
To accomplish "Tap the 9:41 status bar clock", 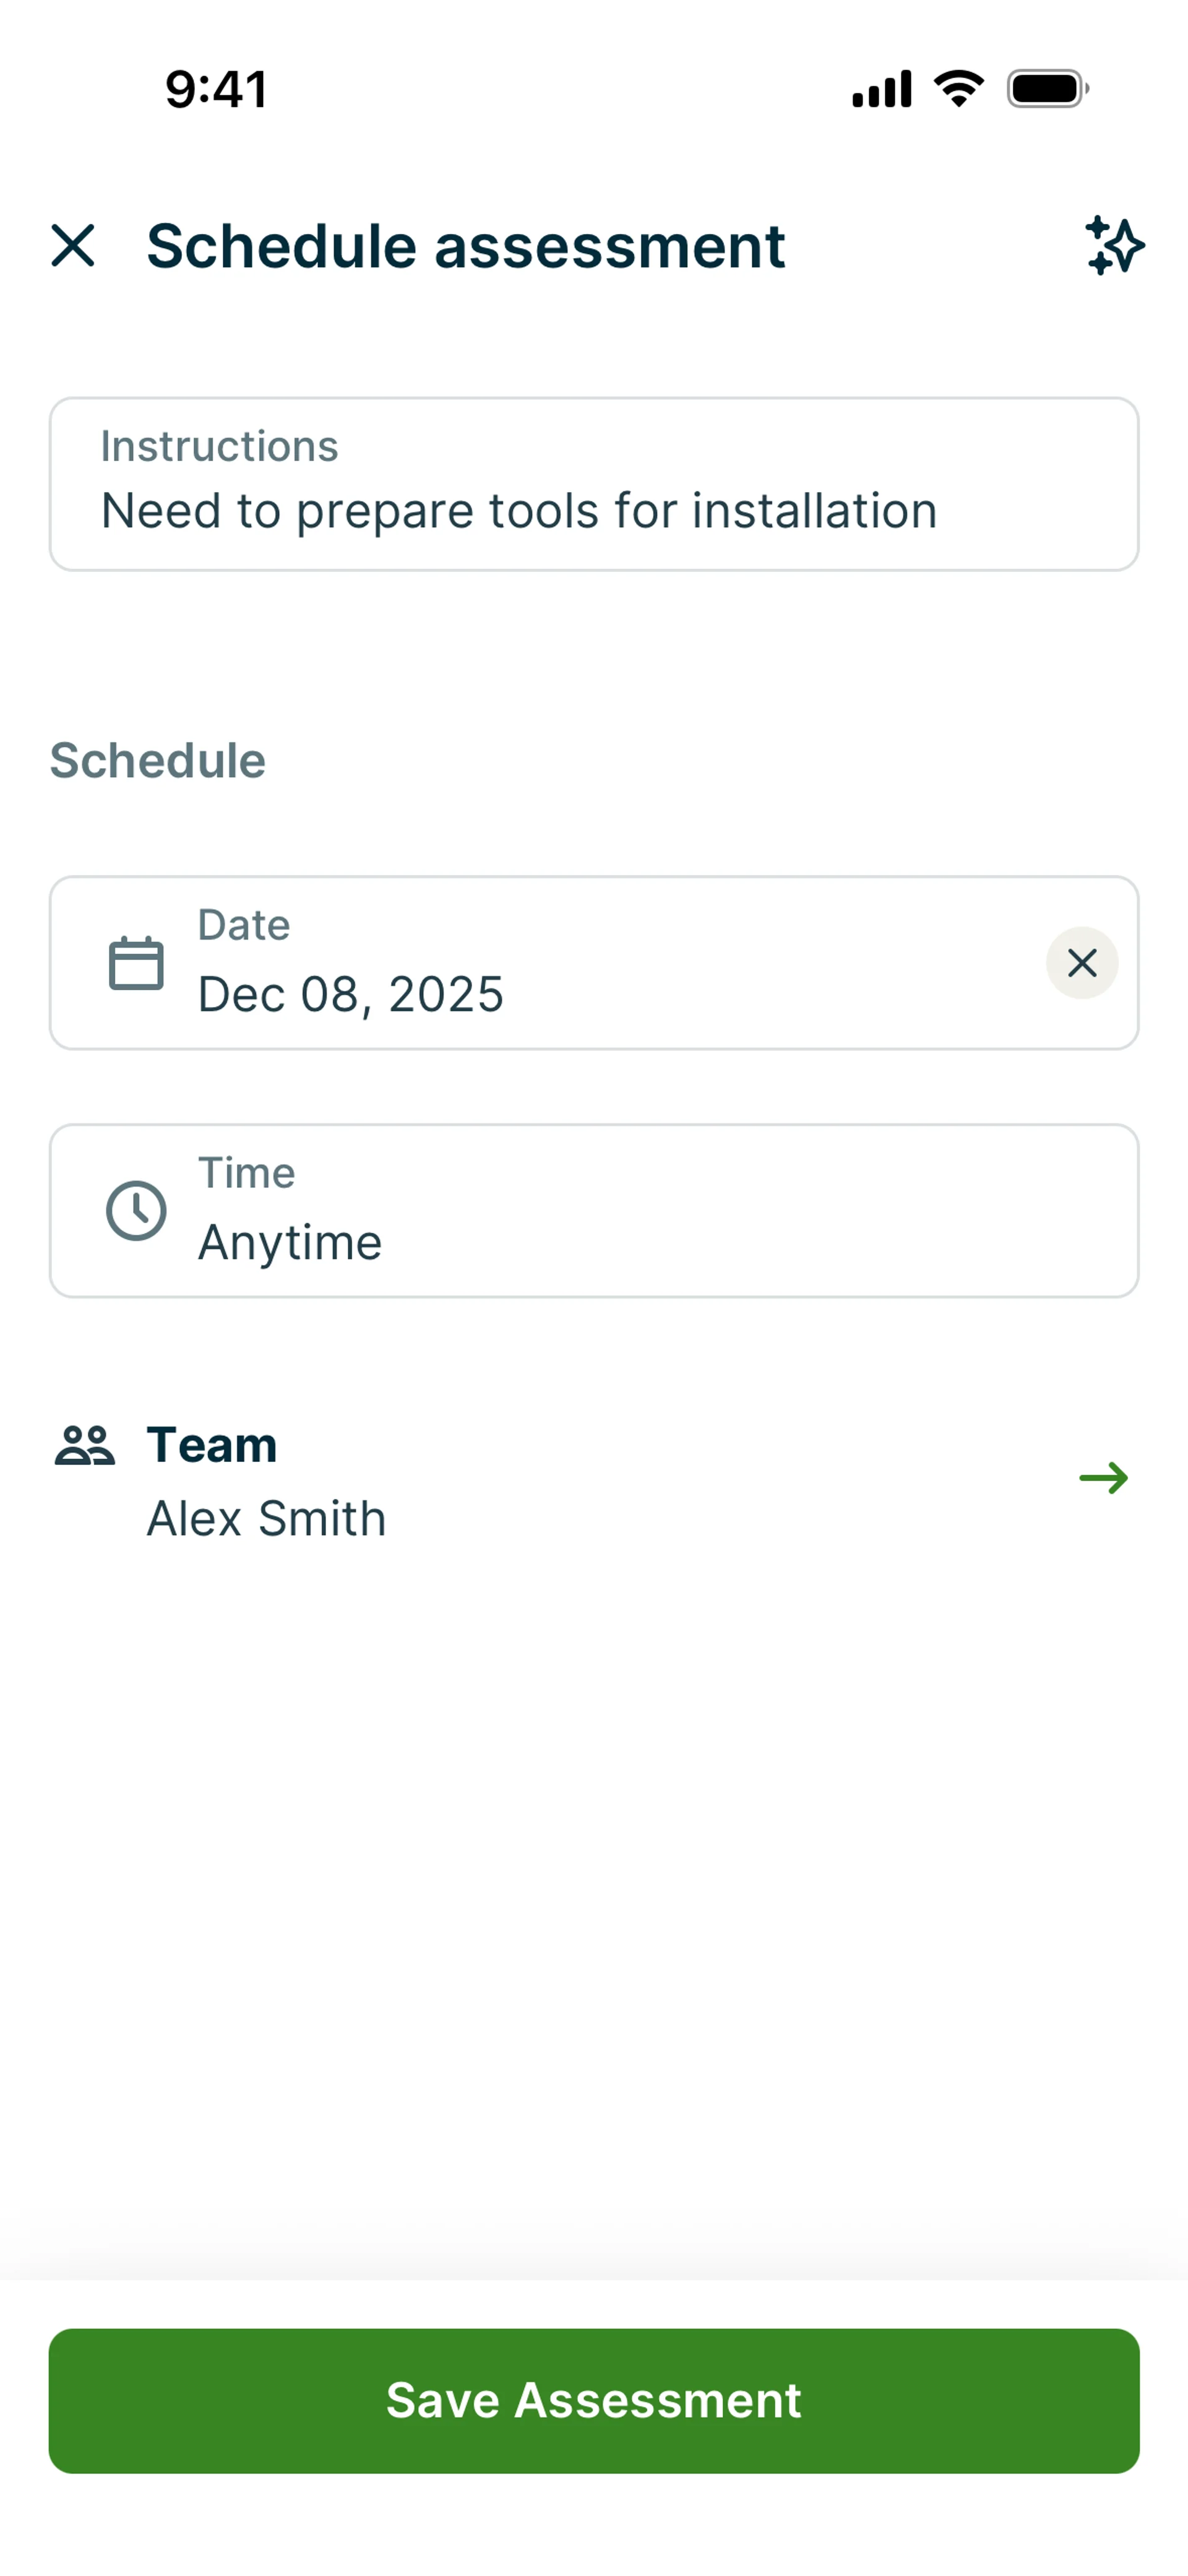I will [x=217, y=89].
